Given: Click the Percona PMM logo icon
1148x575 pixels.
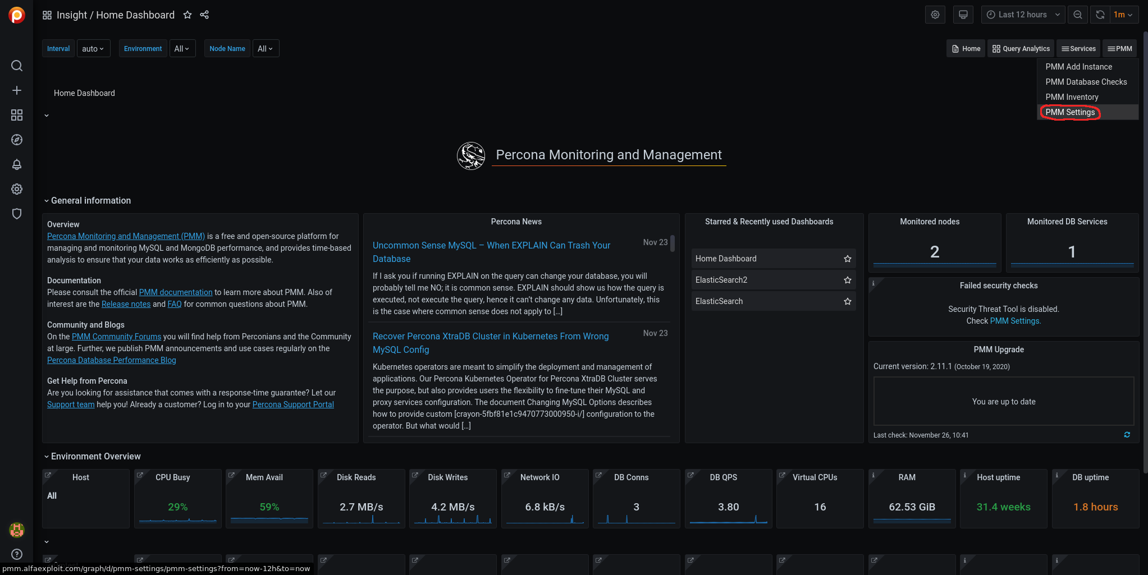Looking at the screenshot, I should pos(17,15).
